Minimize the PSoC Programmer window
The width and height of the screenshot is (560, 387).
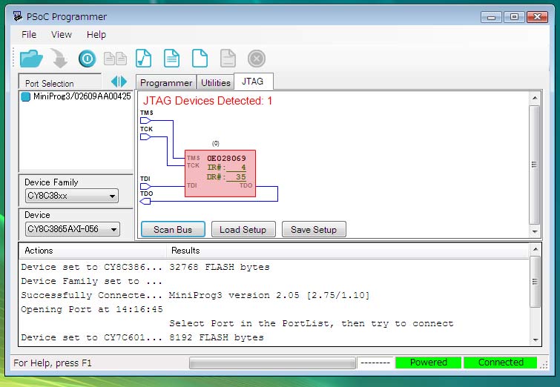coord(491,17)
